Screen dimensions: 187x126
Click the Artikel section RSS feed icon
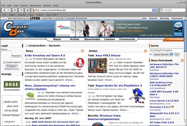(146, 51)
